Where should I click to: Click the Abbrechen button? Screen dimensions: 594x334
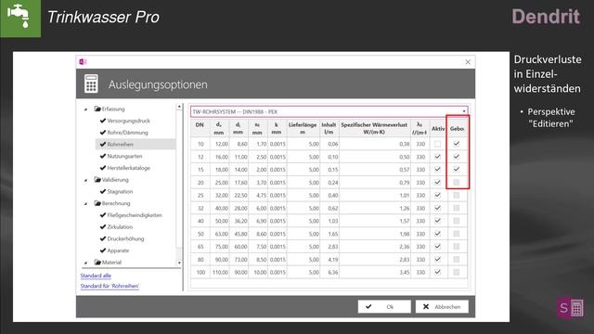click(442, 306)
